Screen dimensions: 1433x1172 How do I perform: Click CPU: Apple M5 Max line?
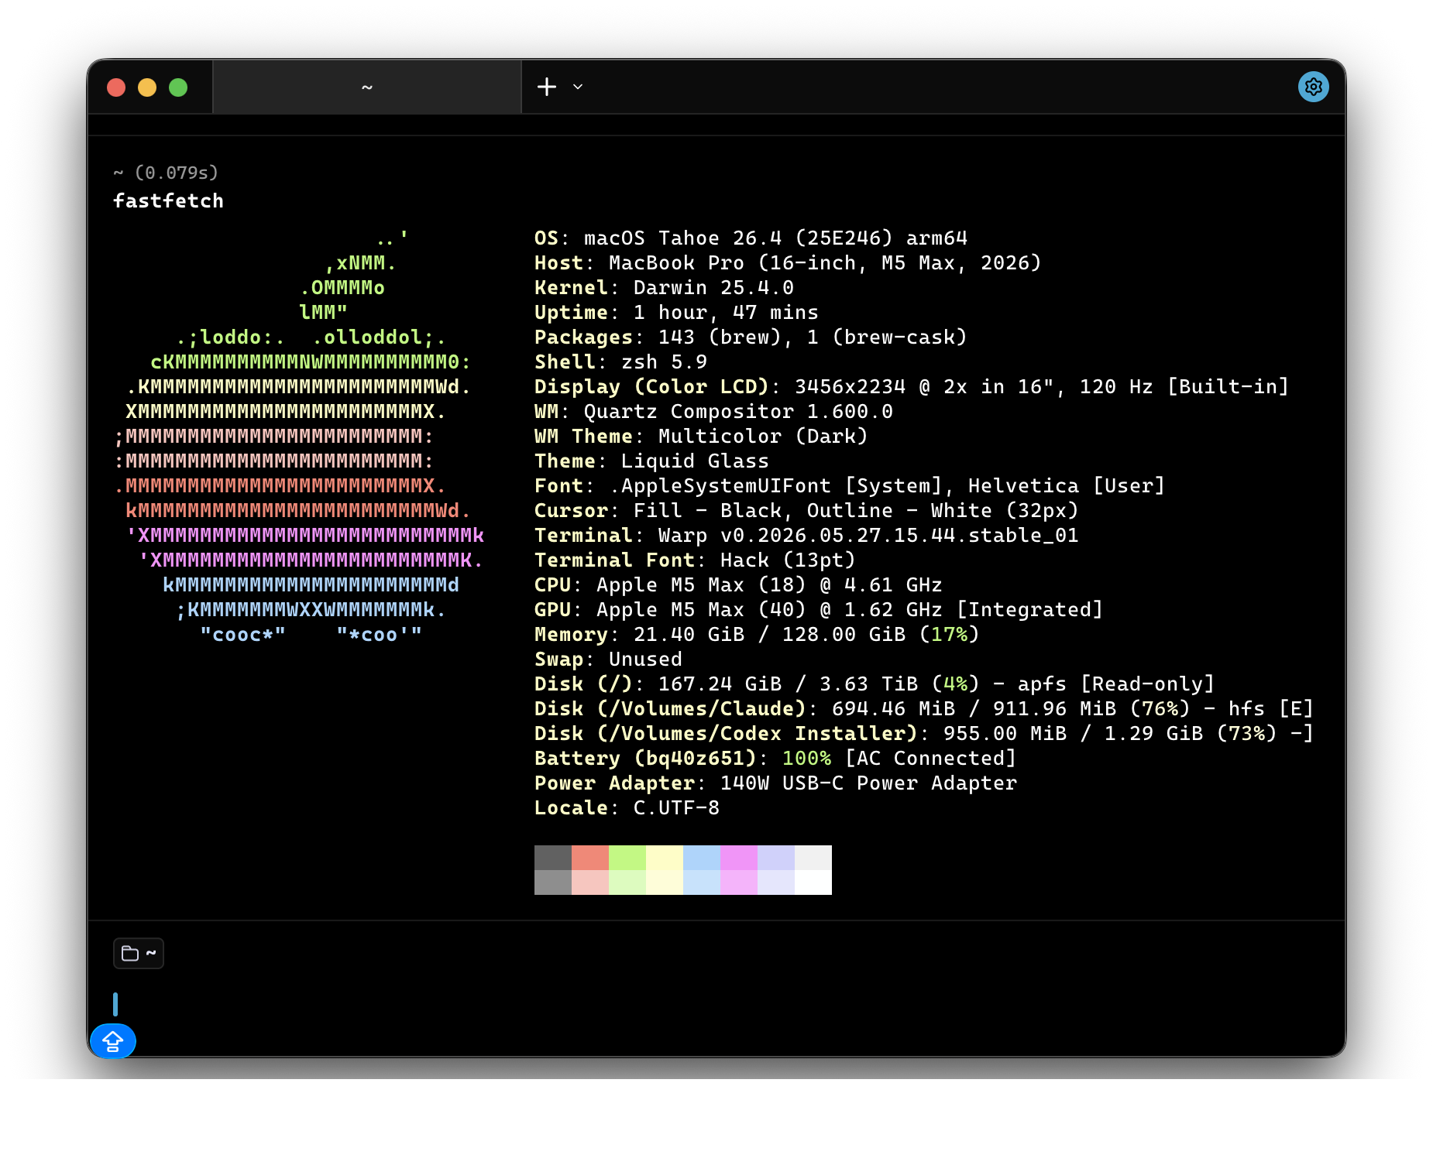click(738, 585)
